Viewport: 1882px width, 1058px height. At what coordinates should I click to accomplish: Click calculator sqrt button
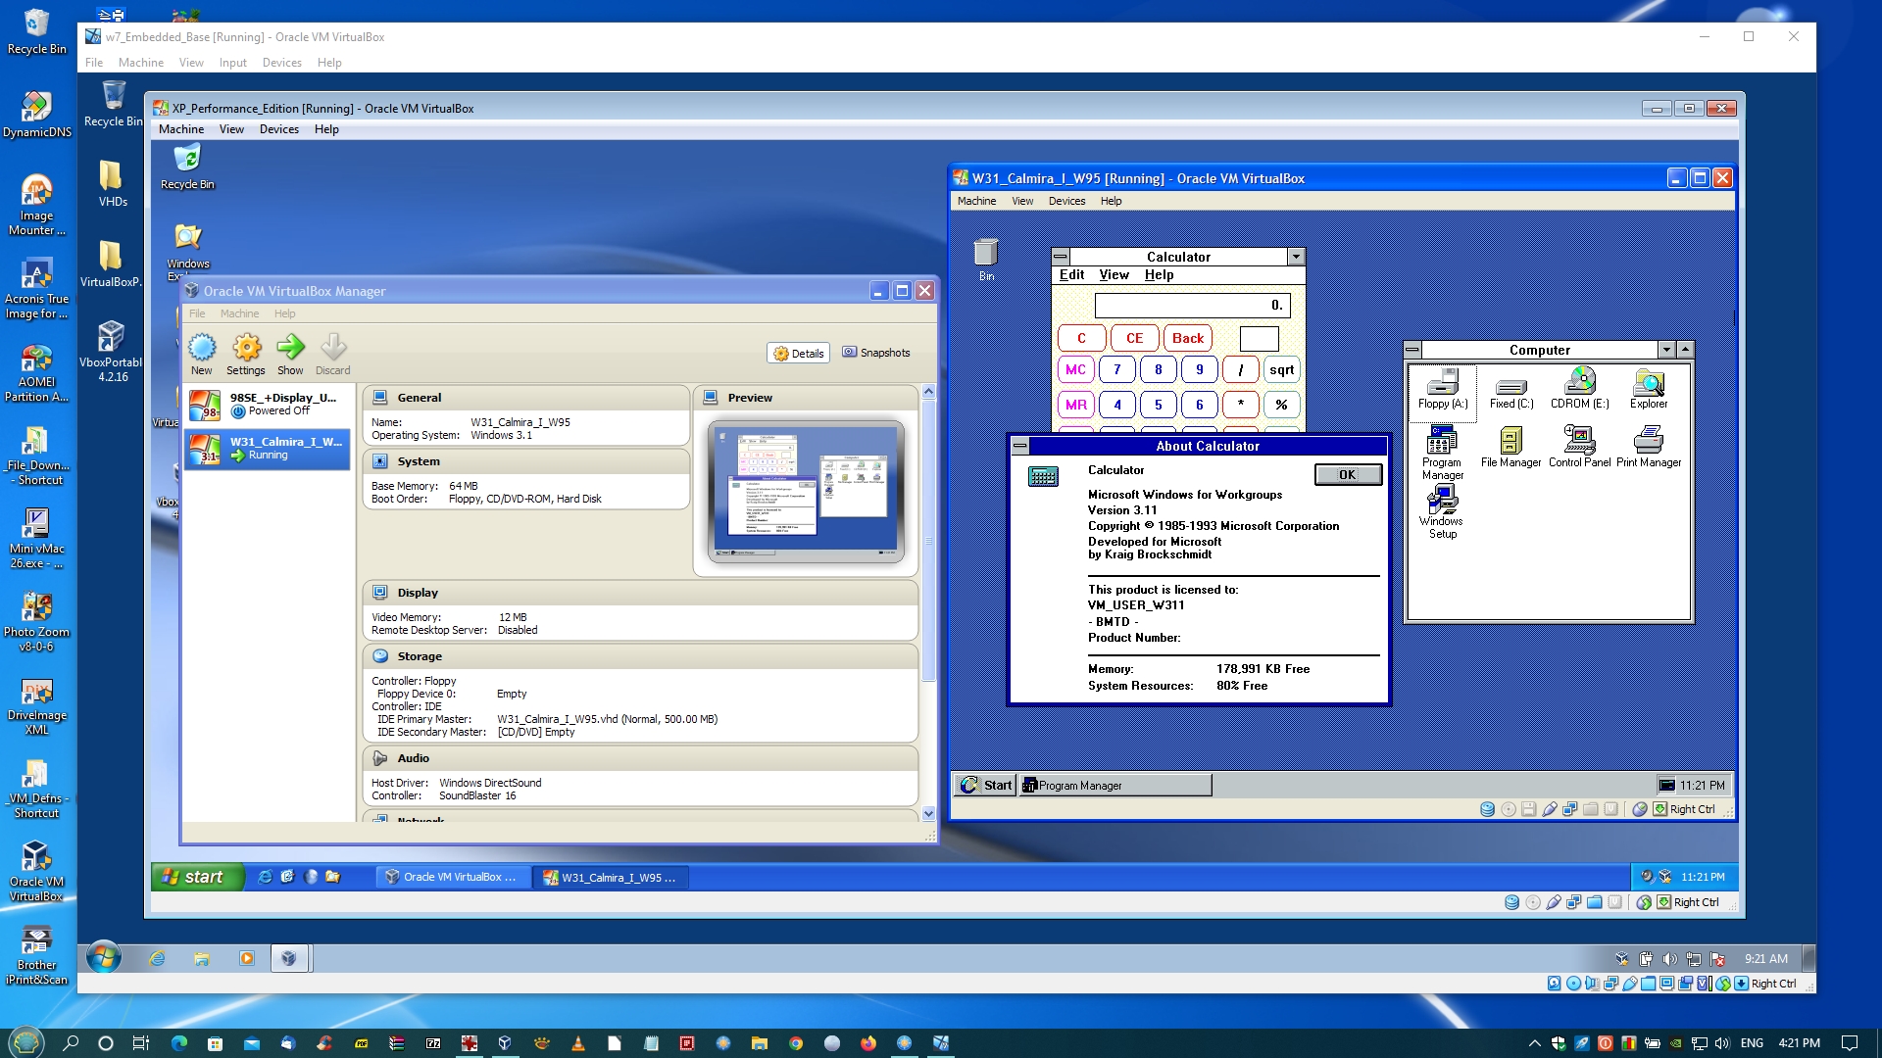[x=1281, y=370]
